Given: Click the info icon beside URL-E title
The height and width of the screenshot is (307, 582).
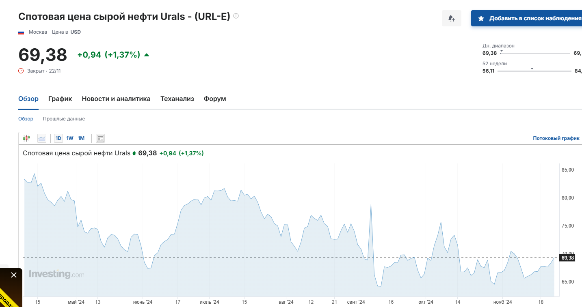Looking at the screenshot, I should (236, 16).
